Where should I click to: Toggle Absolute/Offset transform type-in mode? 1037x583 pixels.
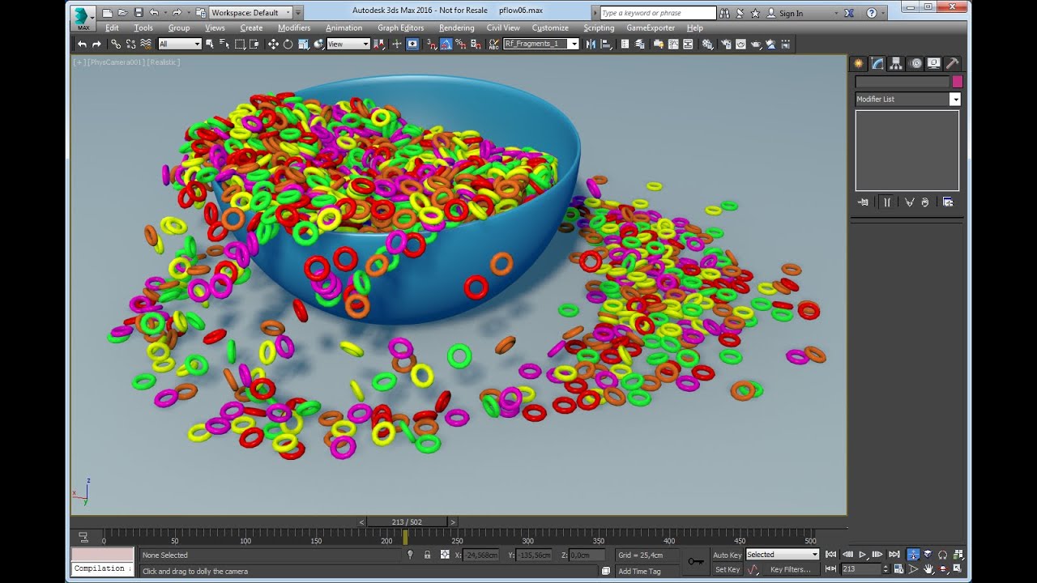pyautogui.click(x=445, y=555)
